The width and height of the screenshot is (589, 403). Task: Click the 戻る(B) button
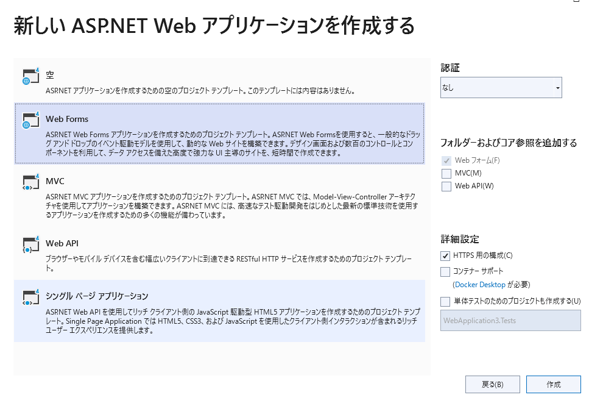(492, 384)
